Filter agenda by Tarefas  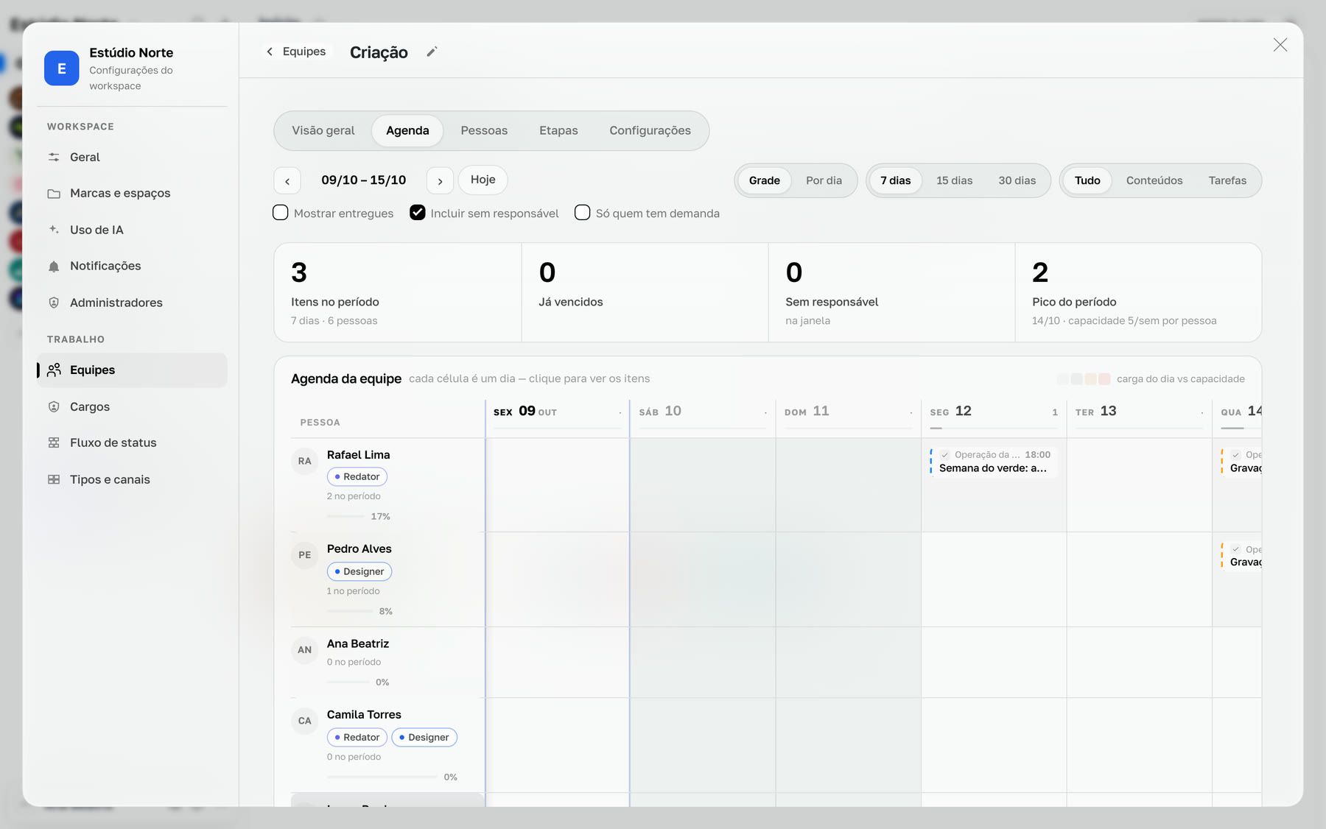[x=1227, y=180]
